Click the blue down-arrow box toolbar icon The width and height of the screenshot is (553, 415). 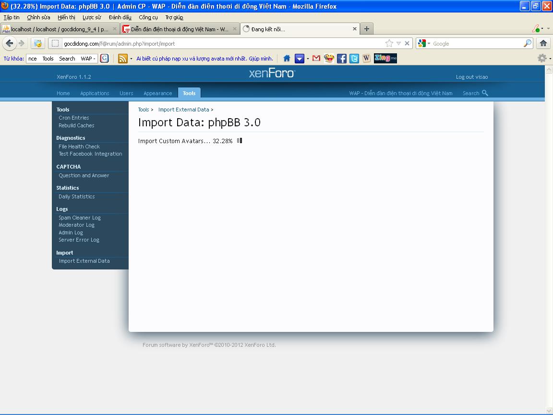click(x=300, y=58)
